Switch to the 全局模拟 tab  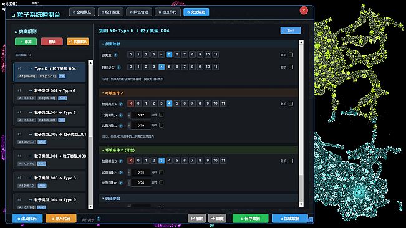point(82,12)
